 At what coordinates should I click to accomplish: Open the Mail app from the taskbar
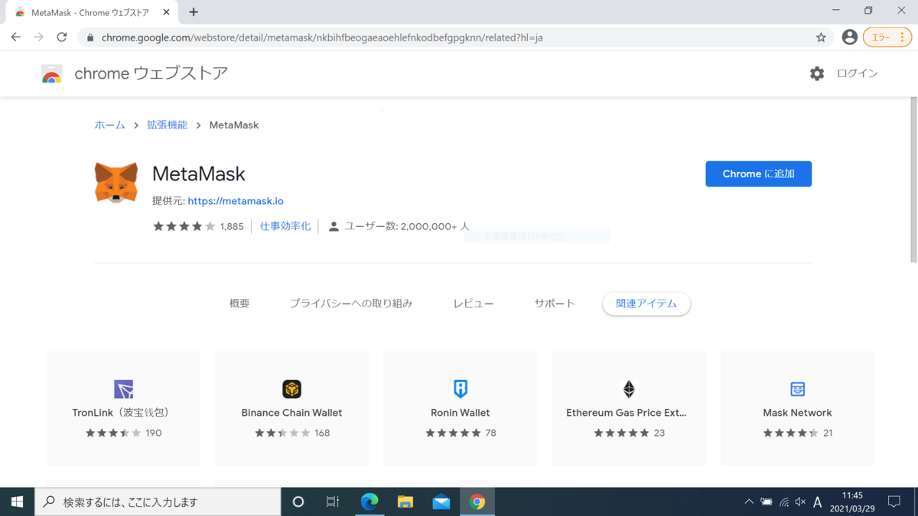point(441,501)
